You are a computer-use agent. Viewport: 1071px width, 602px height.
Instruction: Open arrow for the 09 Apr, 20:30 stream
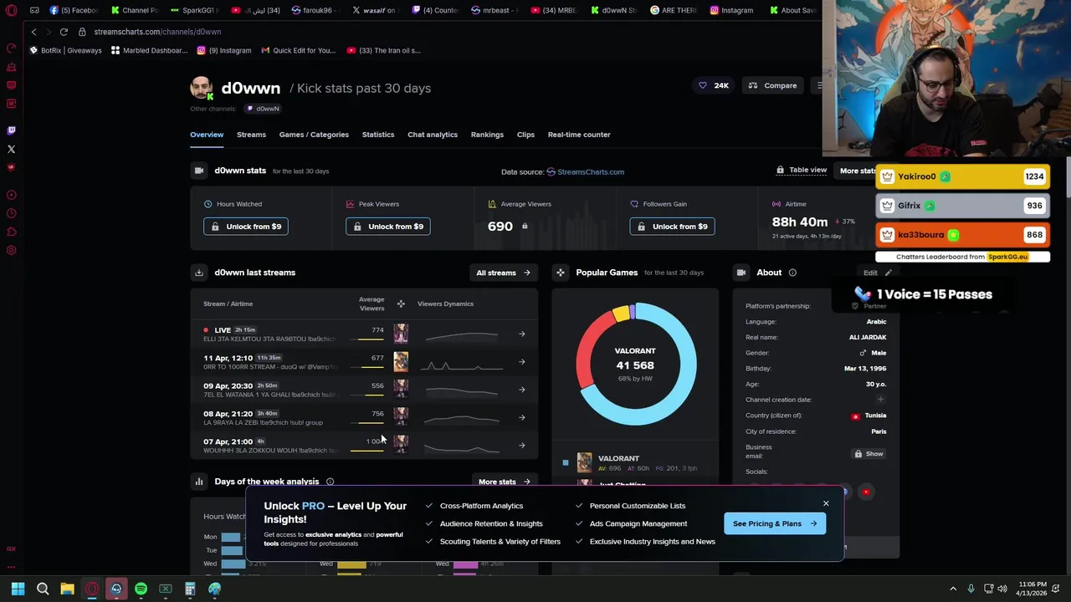tap(521, 390)
